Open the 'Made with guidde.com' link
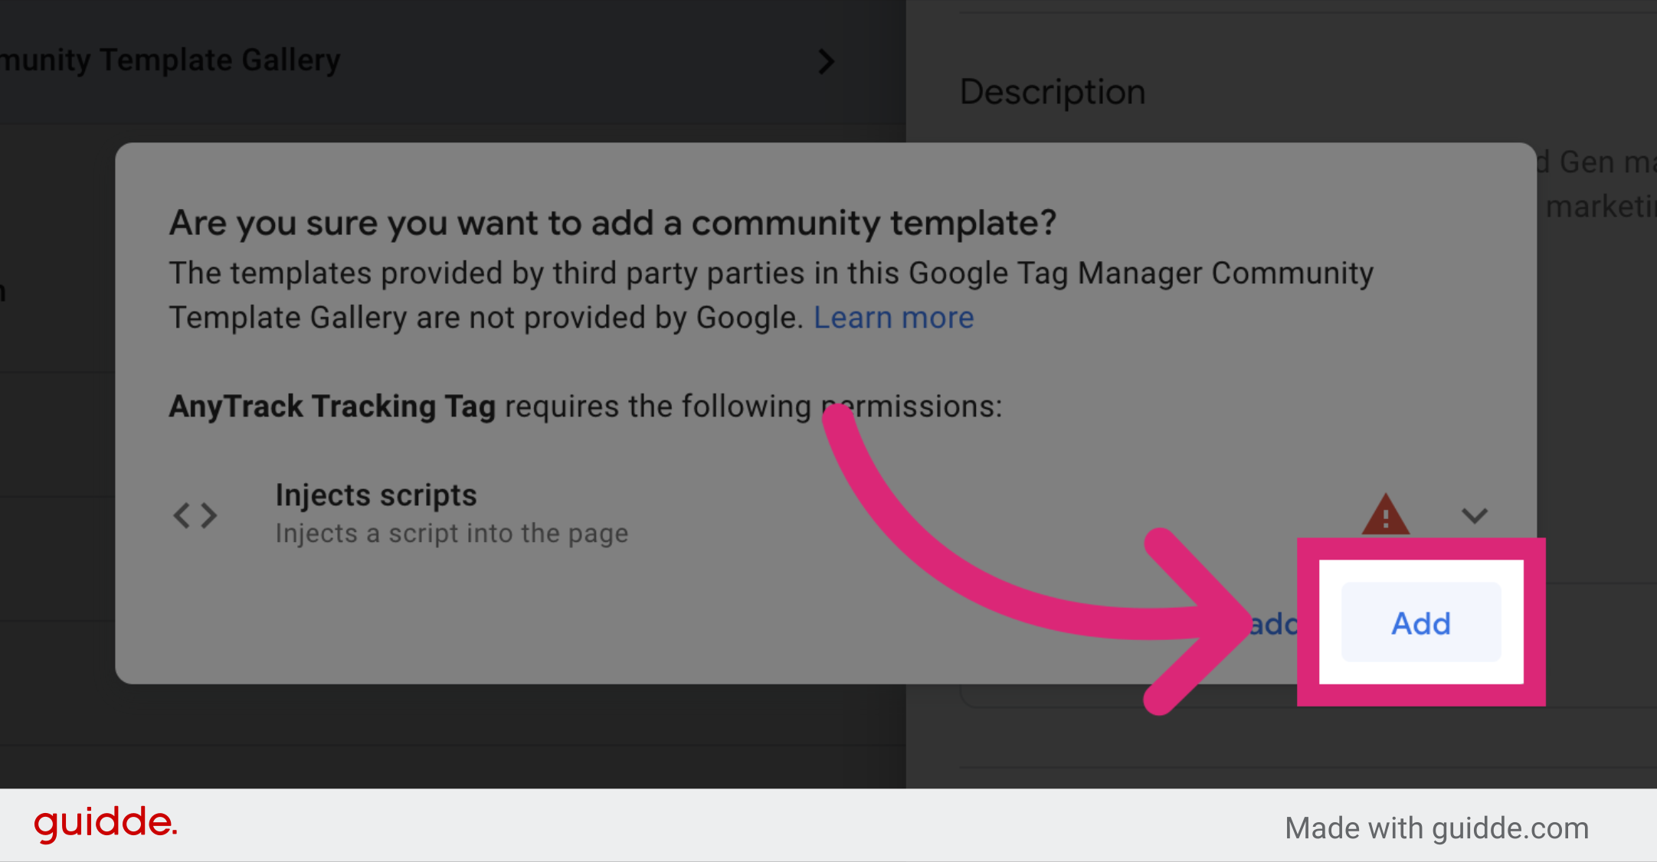The width and height of the screenshot is (1657, 862). pos(1437,828)
